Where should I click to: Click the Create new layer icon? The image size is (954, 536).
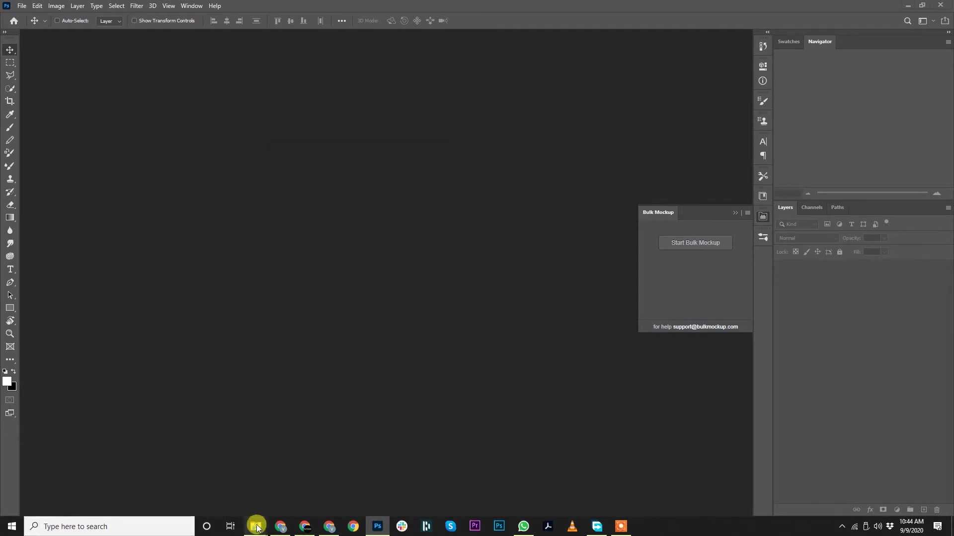[924, 510]
